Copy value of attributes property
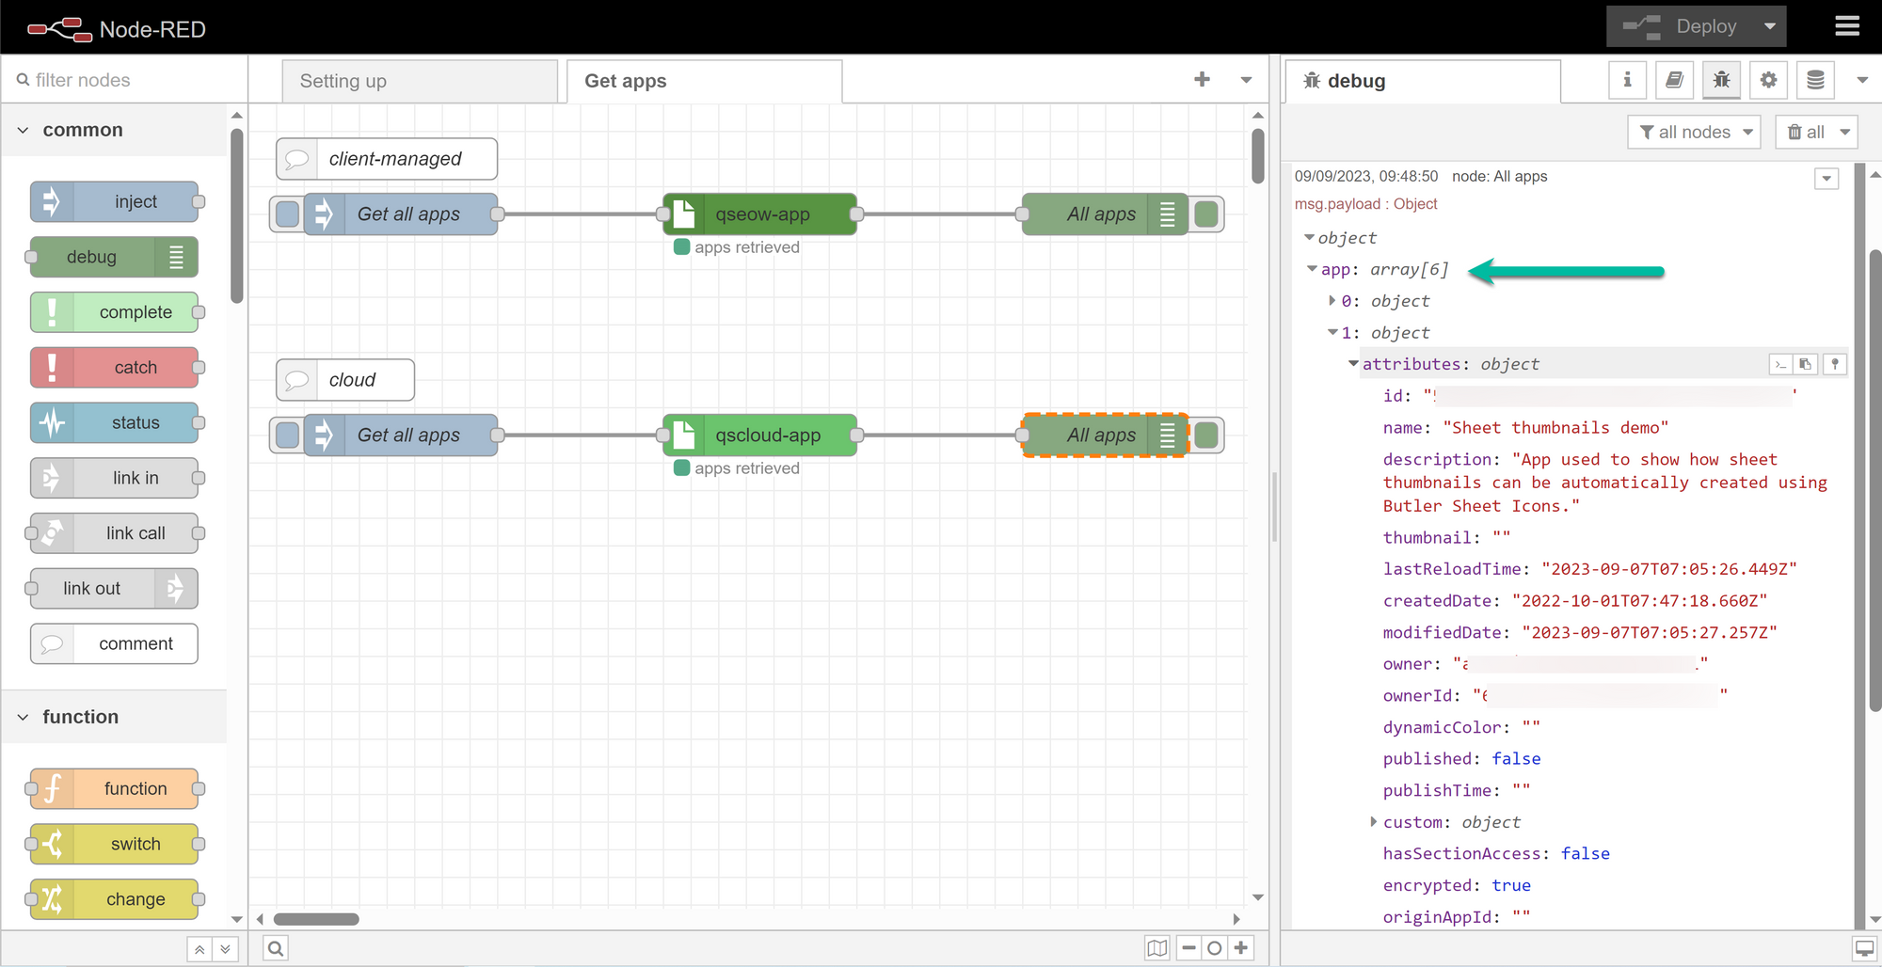Image resolution: width=1882 pixels, height=967 pixels. [1805, 364]
